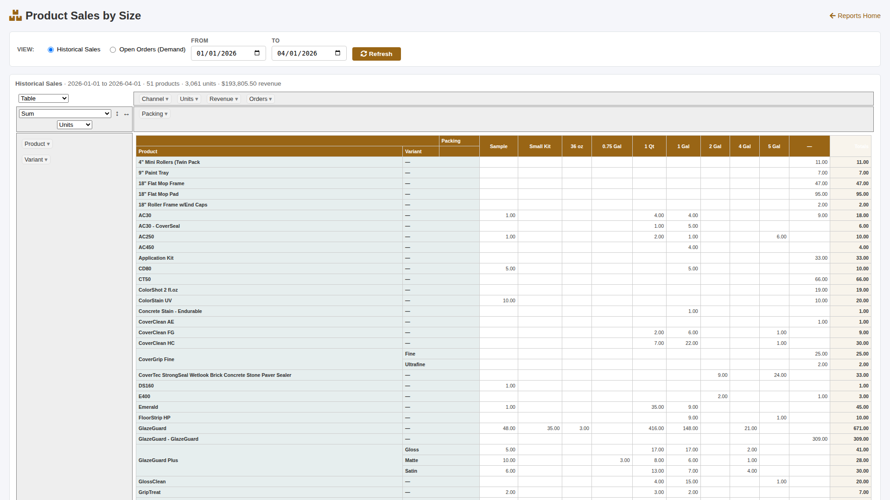Open the Units measure dropdown
Viewport: 890px width, 500px height.
click(74, 125)
